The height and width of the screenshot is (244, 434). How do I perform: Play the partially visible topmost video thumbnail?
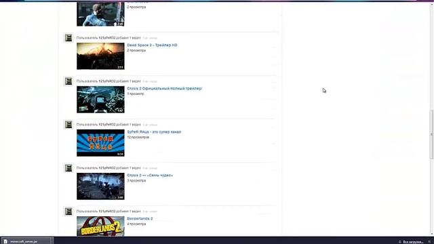100,14
